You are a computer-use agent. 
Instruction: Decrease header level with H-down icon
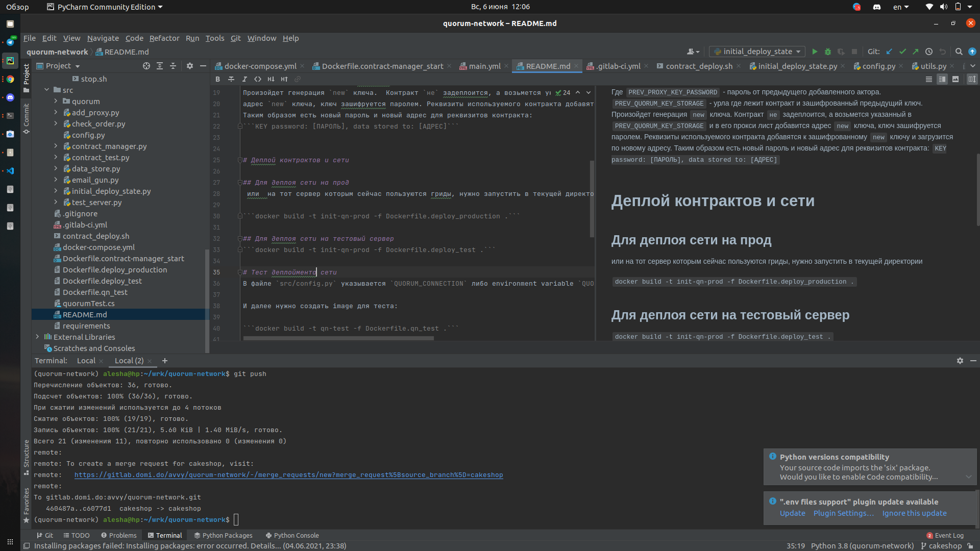tap(271, 79)
